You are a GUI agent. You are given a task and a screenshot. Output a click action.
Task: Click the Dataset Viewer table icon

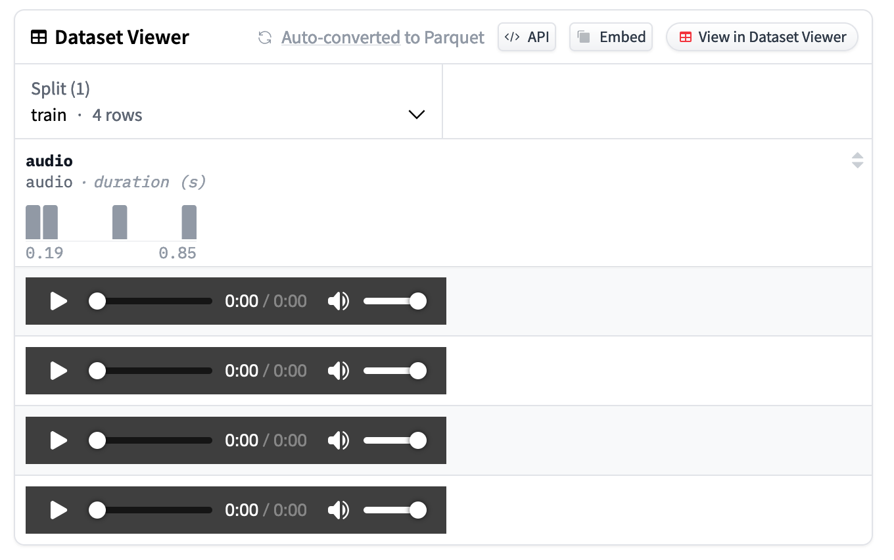tap(39, 37)
